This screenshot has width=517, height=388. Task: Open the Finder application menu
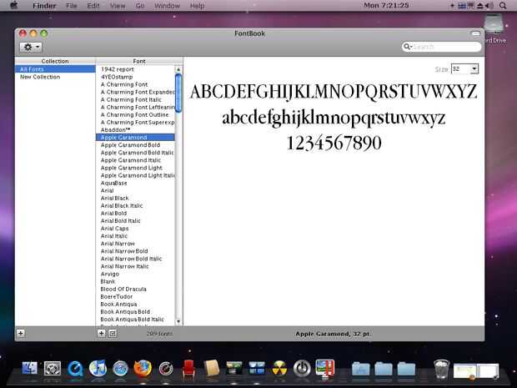tap(44, 6)
